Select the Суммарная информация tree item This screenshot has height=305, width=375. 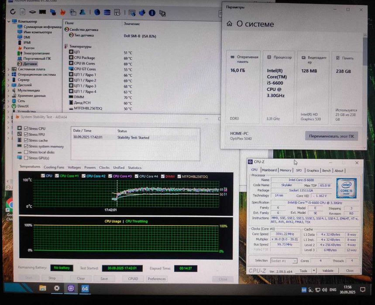point(43,27)
